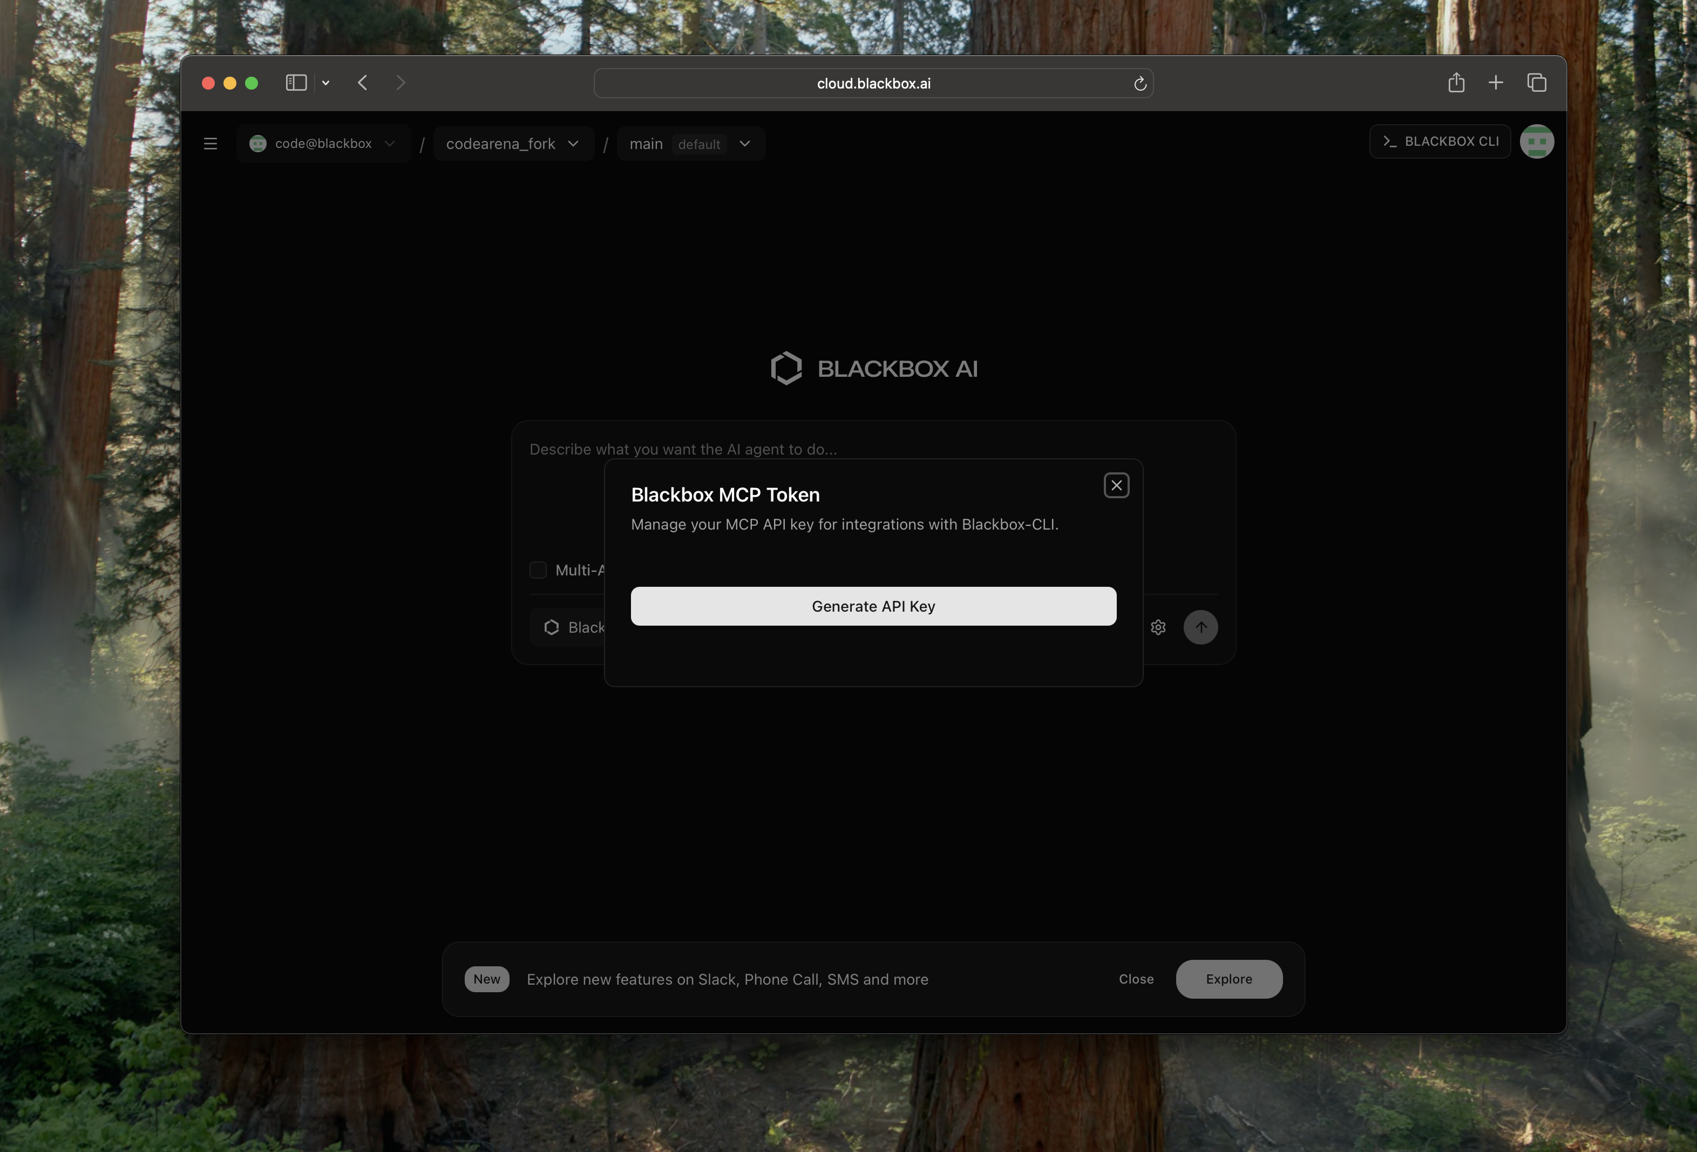
Task: Enable the Multi-Agent checkbox
Action: click(x=538, y=570)
